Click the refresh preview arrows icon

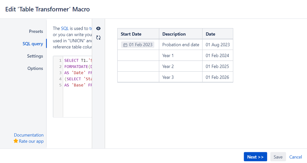(98, 38)
